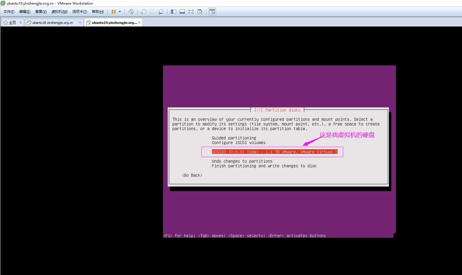Image resolution: width=462 pixels, height=275 pixels.
Task: Open the 虚拟机(M) menu
Action: coord(59,12)
